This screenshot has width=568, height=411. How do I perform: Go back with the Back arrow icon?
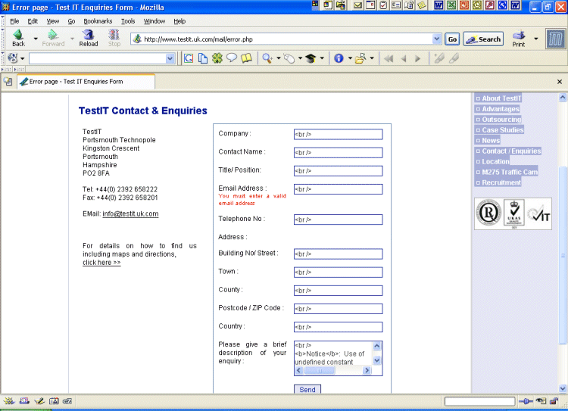[18, 38]
